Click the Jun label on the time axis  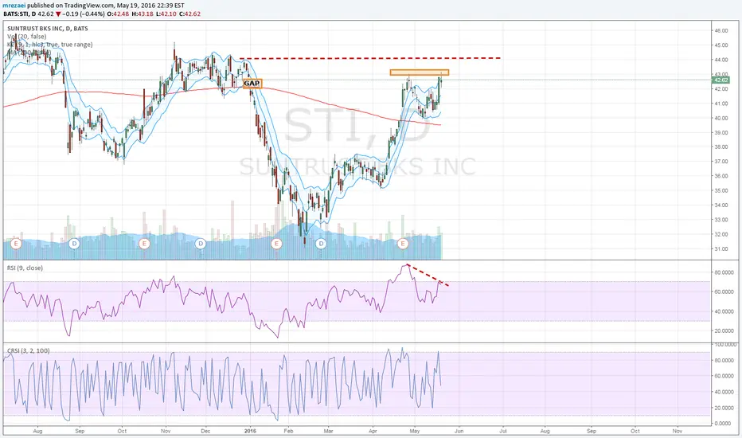pyautogui.click(x=459, y=432)
